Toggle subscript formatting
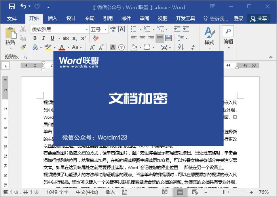The width and height of the screenshot is (277, 197). click(75, 39)
